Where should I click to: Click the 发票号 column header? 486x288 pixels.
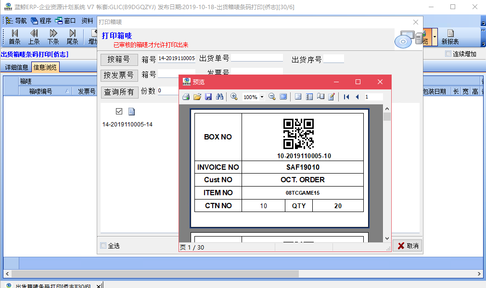pos(87,91)
